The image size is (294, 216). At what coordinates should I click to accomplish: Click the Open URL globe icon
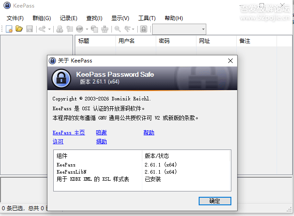coord(80,29)
